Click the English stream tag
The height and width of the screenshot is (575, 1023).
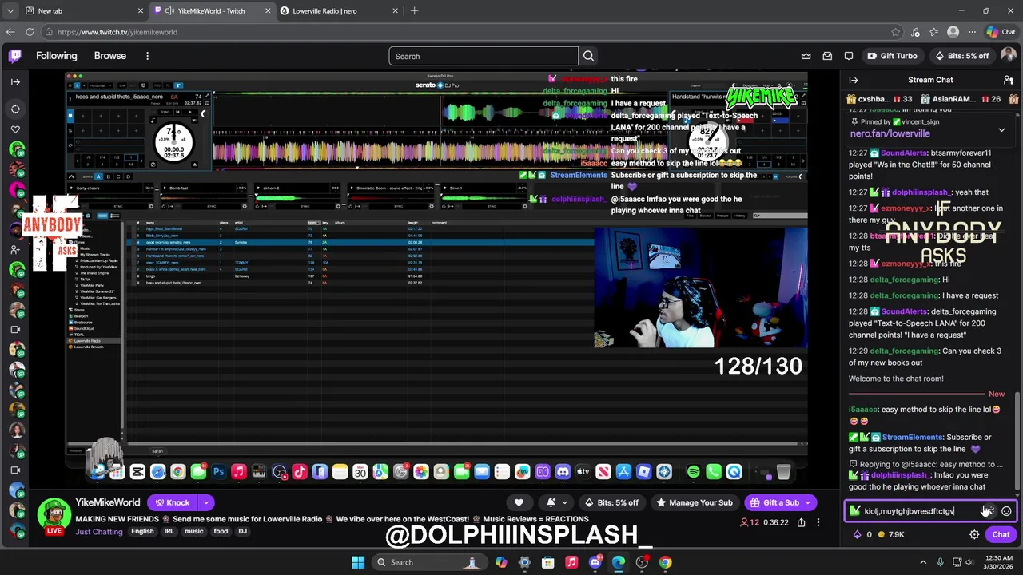[142, 531]
